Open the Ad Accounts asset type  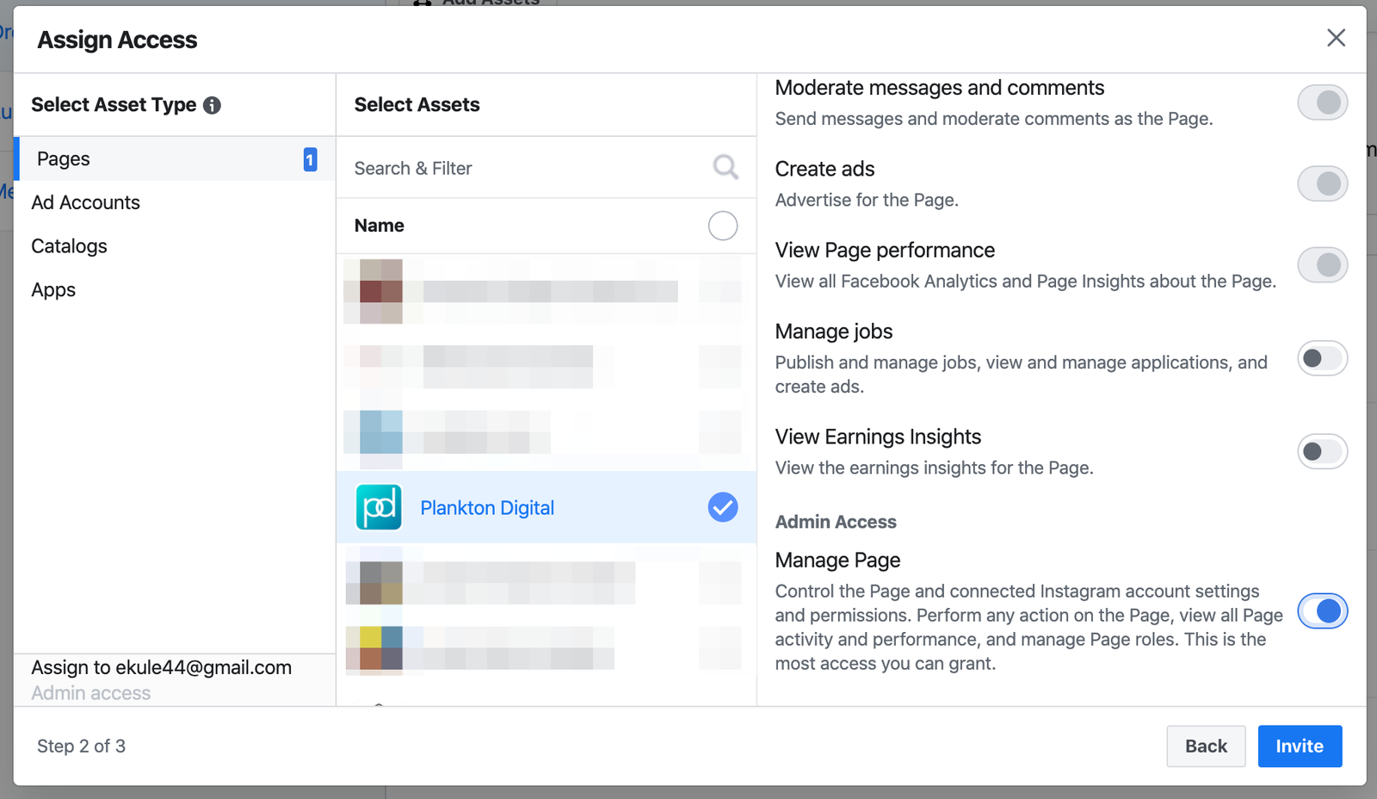click(86, 202)
